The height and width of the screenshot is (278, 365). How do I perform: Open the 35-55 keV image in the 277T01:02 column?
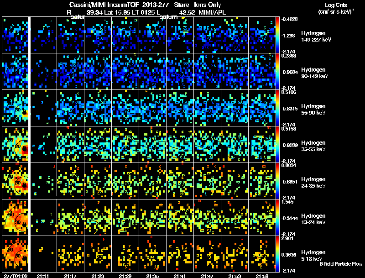15,145
